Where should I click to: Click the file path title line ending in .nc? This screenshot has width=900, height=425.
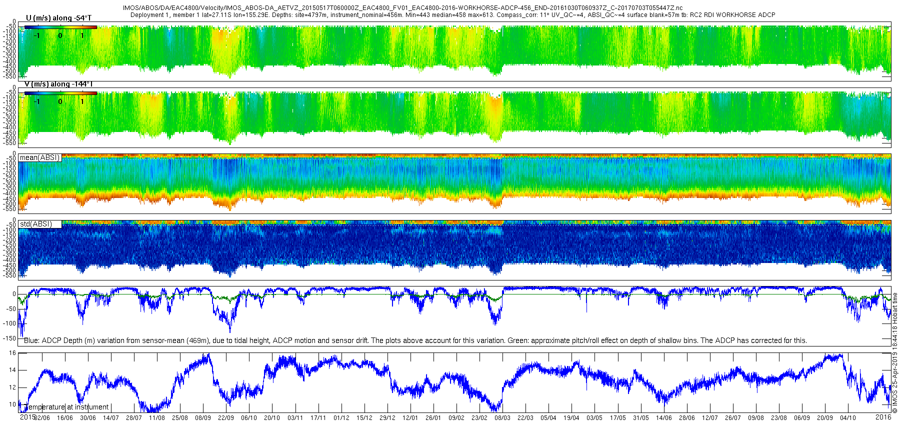point(402,8)
